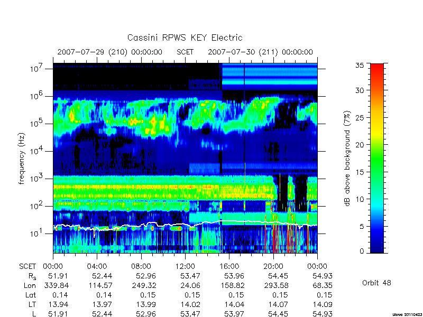Click the Lon value 339.84
This screenshot has height=317, width=423.
click(x=56, y=285)
